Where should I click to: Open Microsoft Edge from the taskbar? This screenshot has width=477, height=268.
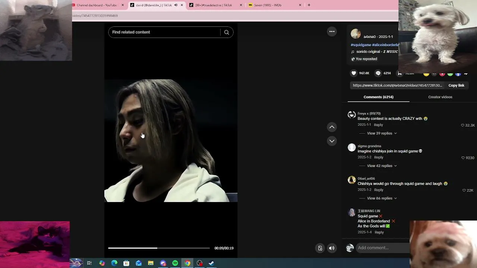[x=114, y=263]
